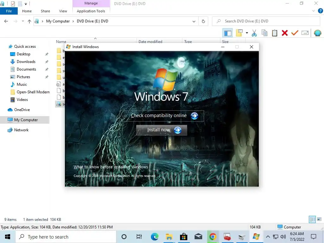Open the View ribbon tab
Screen dimensions: 324x243
point(63,11)
